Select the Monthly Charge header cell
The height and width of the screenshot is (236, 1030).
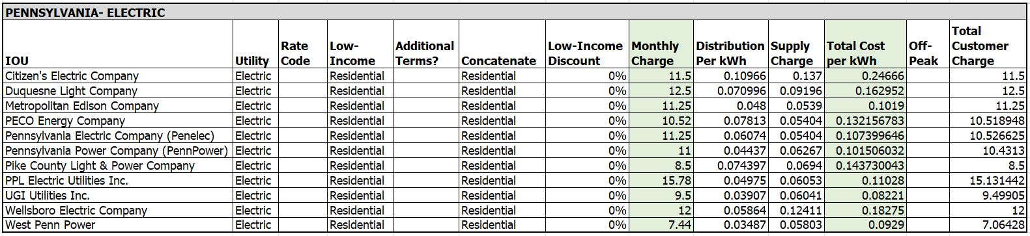(661, 44)
